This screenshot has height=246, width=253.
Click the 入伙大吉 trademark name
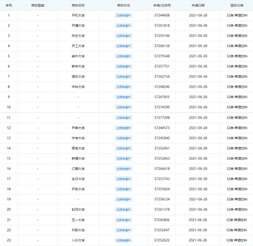[x=78, y=240]
